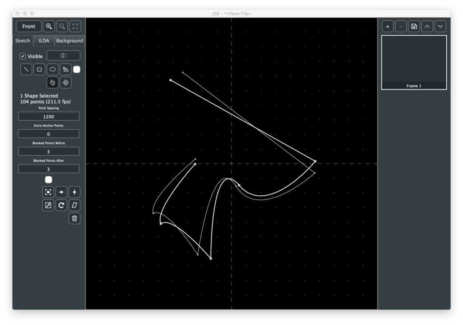This screenshot has width=463, height=325.
Task: Move frame up with chevron
Action: (x=427, y=26)
